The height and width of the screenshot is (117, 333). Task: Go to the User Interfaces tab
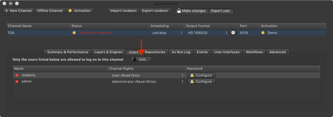[x=227, y=52]
